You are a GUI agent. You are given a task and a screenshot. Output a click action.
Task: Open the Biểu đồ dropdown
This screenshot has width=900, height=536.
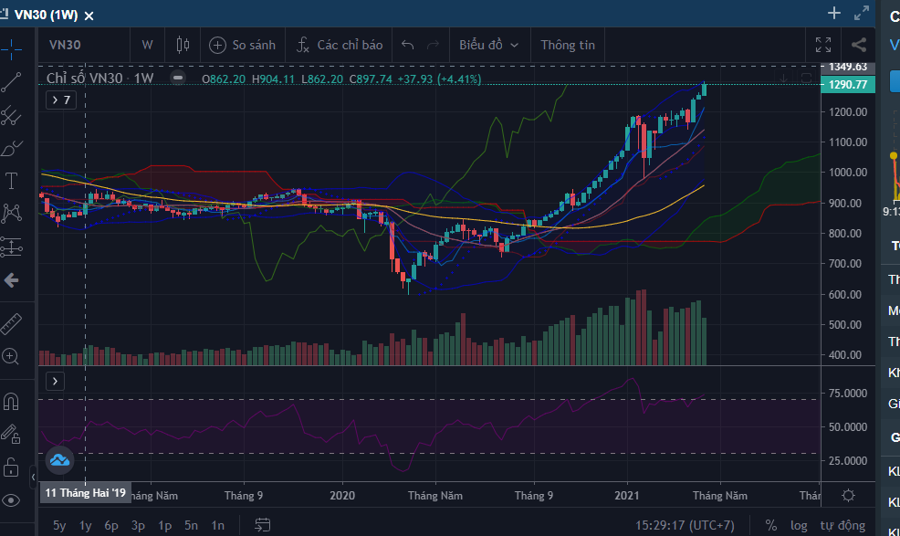pyautogui.click(x=488, y=45)
